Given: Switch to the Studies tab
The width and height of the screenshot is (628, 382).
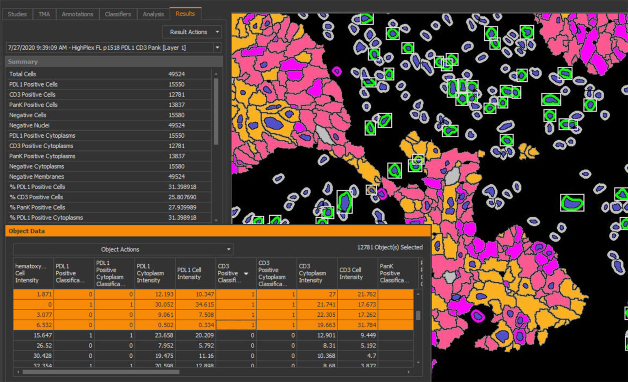Looking at the screenshot, I should coord(17,14).
